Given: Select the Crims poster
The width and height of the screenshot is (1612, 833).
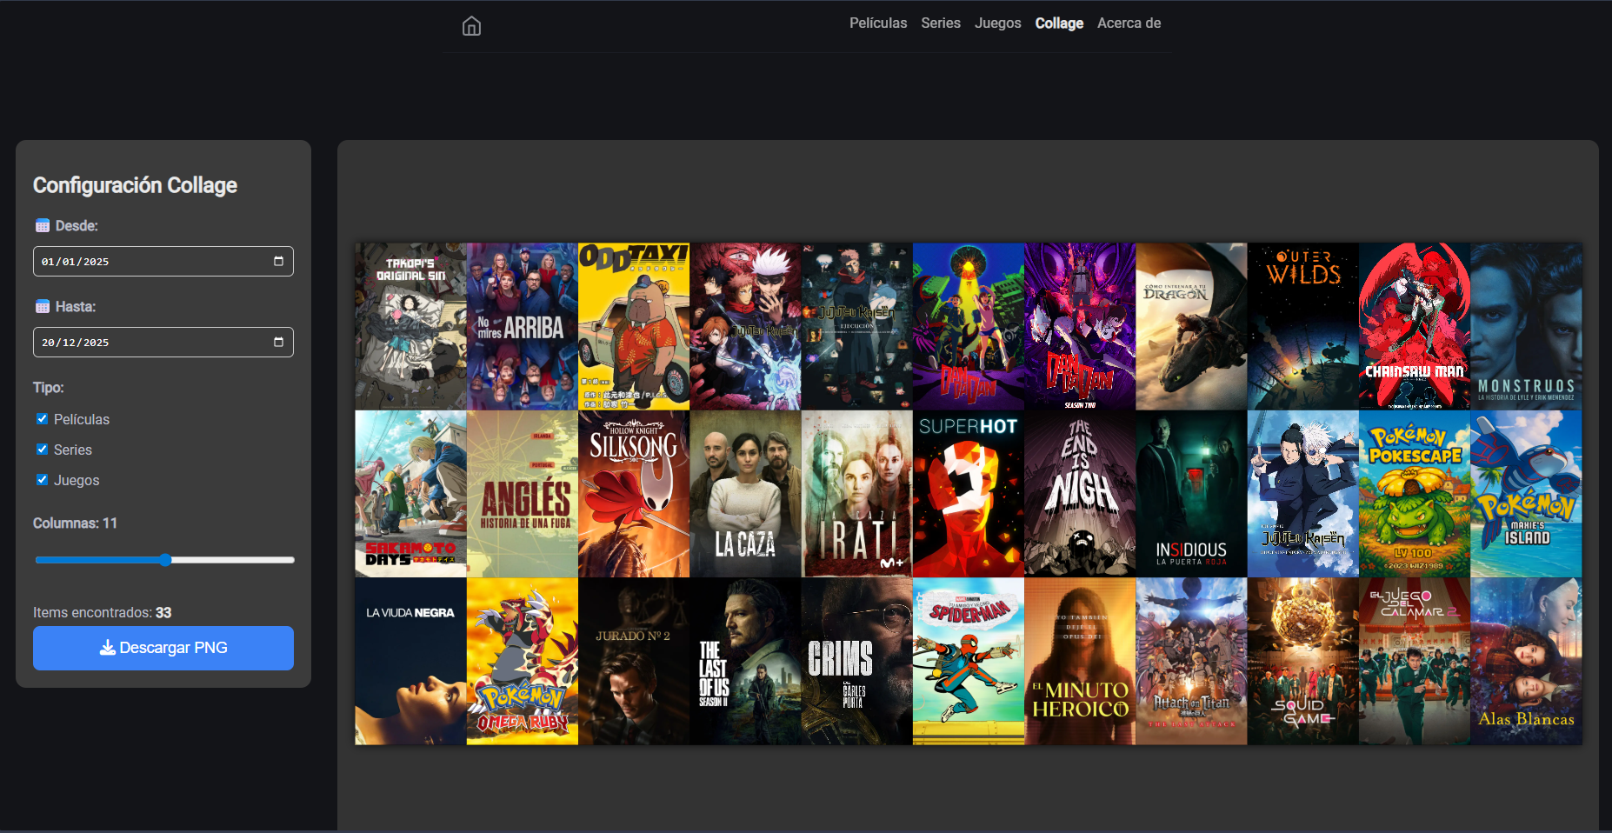Looking at the screenshot, I should pyautogui.click(x=857, y=661).
